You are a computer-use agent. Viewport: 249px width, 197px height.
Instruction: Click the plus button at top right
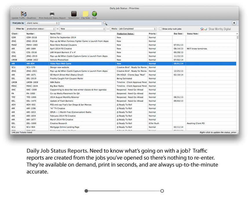pos(234,23)
